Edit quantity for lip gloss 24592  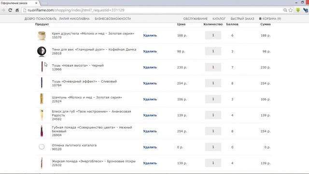tap(213, 115)
